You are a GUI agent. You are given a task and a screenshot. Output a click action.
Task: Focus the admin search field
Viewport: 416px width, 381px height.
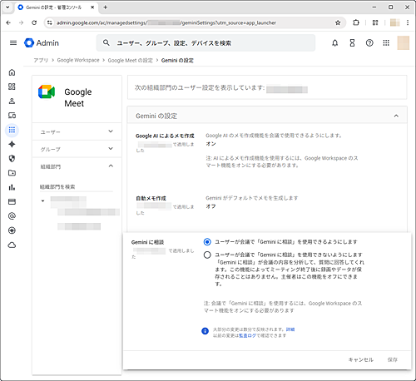pyautogui.click(x=206, y=43)
